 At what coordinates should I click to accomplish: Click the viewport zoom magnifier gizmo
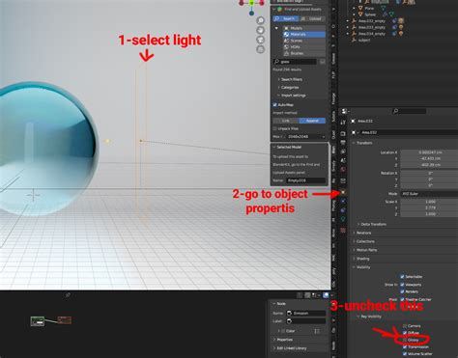point(260,20)
